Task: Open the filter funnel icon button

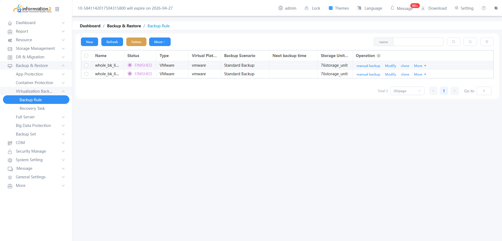Action: (487, 42)
